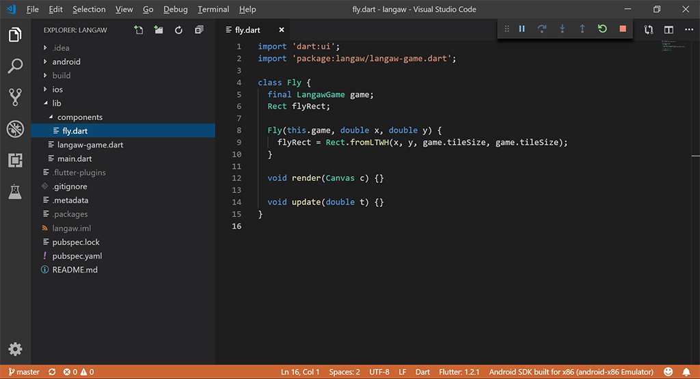Click the Dart language mode indicator
Screen dimensions: 700x379
[422, 372]
